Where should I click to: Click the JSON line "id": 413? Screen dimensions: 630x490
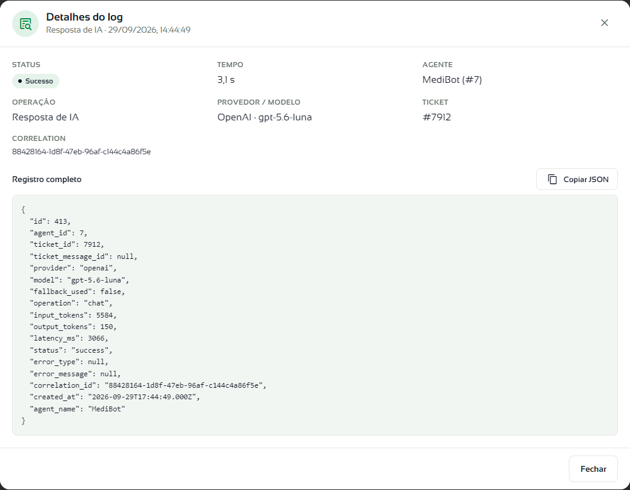click(50, 221)
